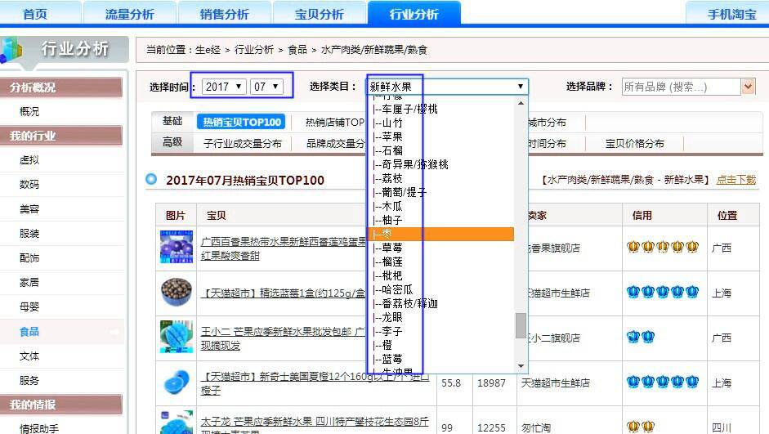Select 哈密瓜 option
Image resolution: width=769 pixels, height=434 pixels.
coord(441,289)
